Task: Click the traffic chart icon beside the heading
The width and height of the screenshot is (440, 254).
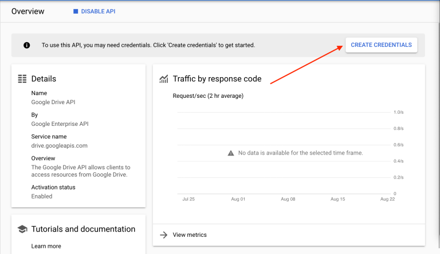Action: pyautogui.click(x=164, y=79)
